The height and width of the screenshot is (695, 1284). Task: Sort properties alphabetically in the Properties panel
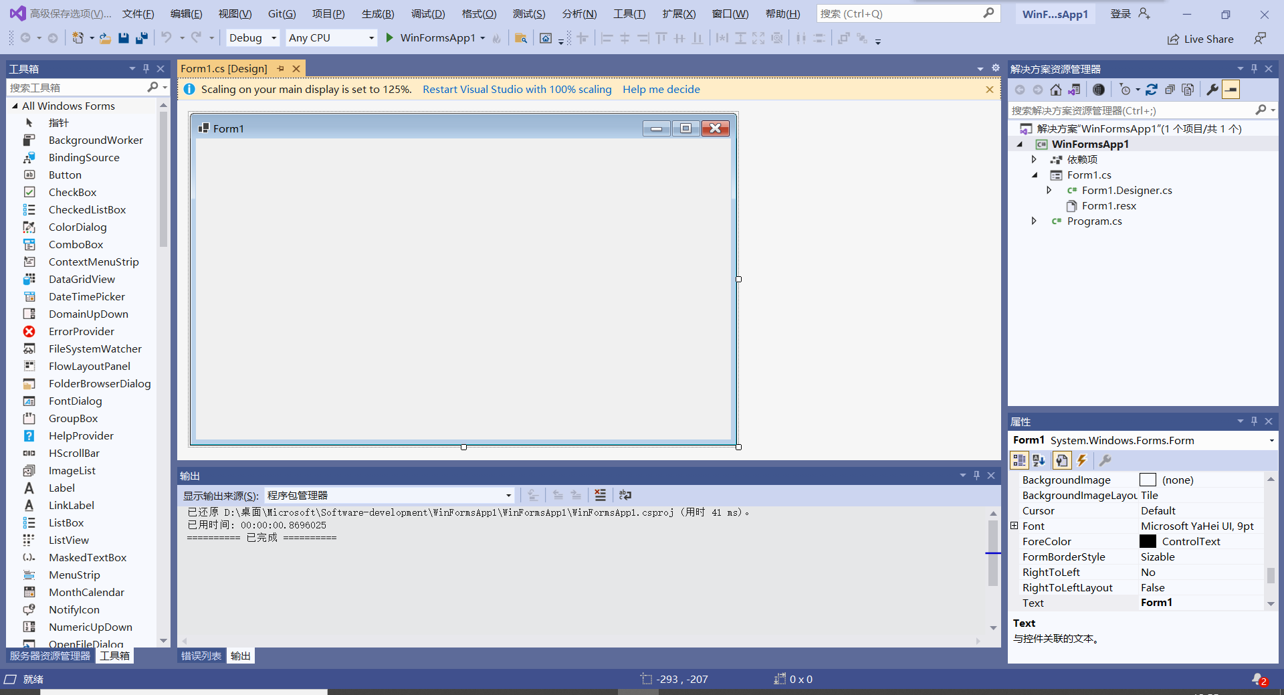(1039, 460)
